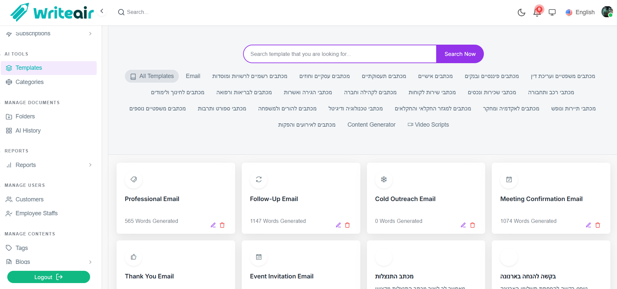The height and width of the screenshot is (289, 617).
Task: Delete the Meeting Confirmation Email template
Action: [598, 225]
